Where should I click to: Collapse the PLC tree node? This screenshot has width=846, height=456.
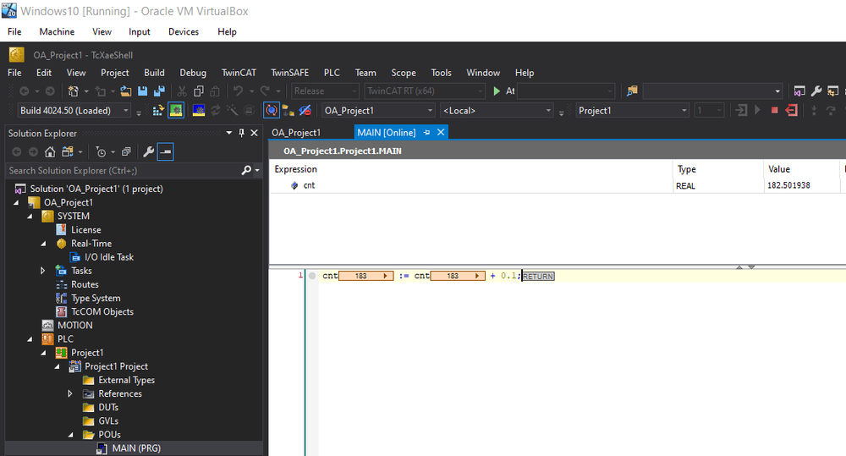(30, 339)
